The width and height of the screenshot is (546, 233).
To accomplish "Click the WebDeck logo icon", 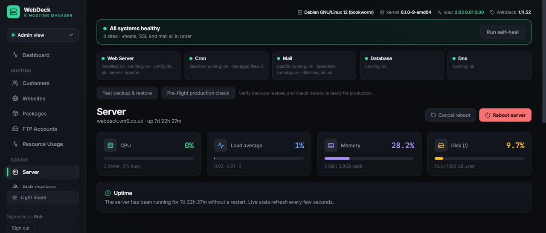I will (13, 12).
